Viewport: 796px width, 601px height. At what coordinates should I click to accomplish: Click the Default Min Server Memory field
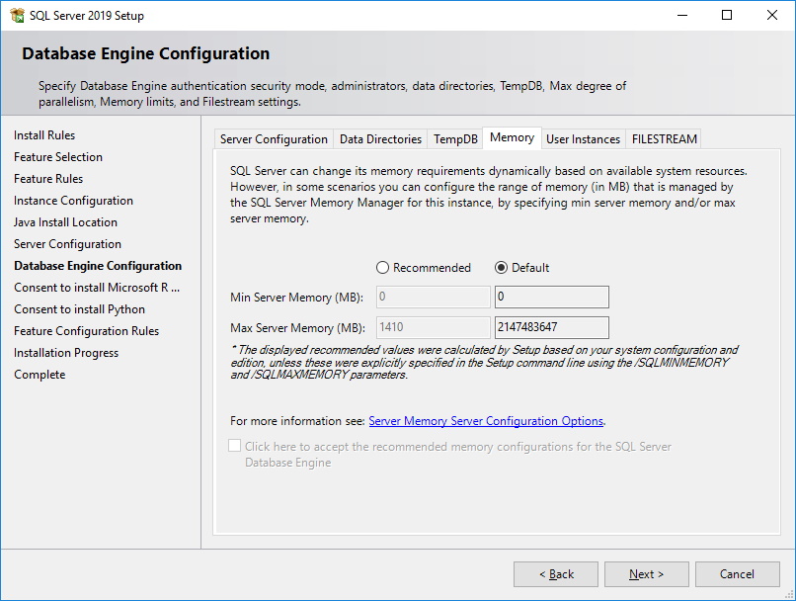[552, 297]
